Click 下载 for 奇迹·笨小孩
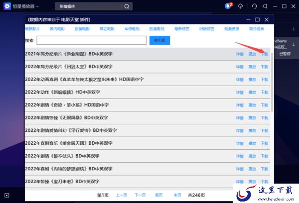 point(265,105)
